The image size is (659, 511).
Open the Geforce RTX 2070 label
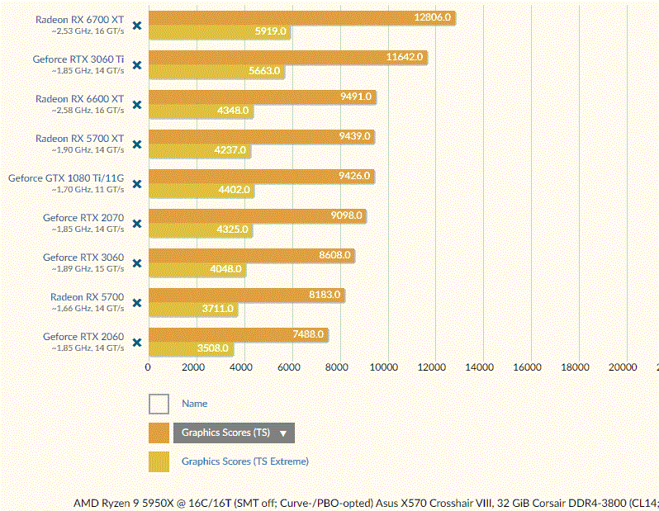pyautogui.click(x=83, y=218)
